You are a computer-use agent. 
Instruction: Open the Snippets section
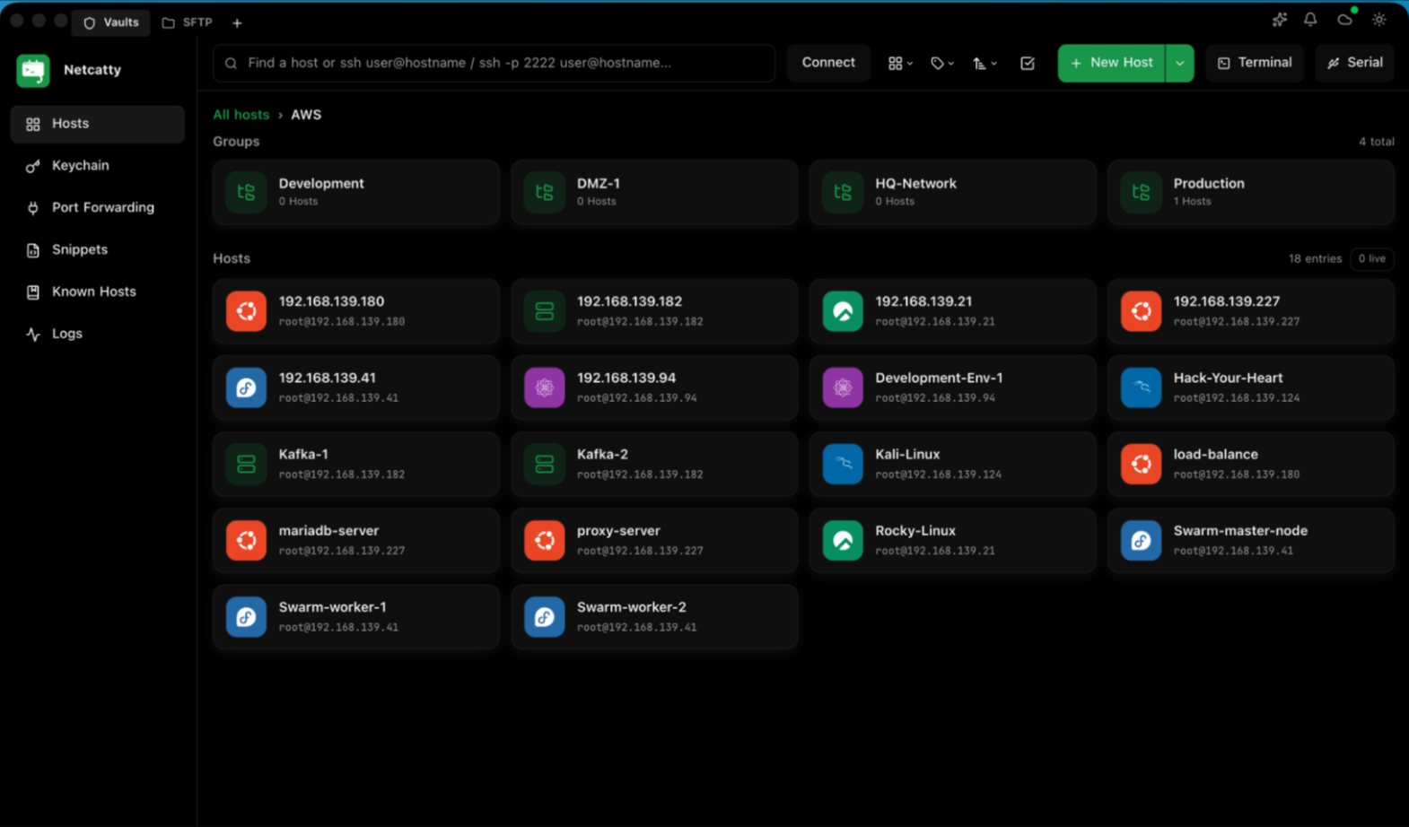pyautogui.click(x=97, y=249)
